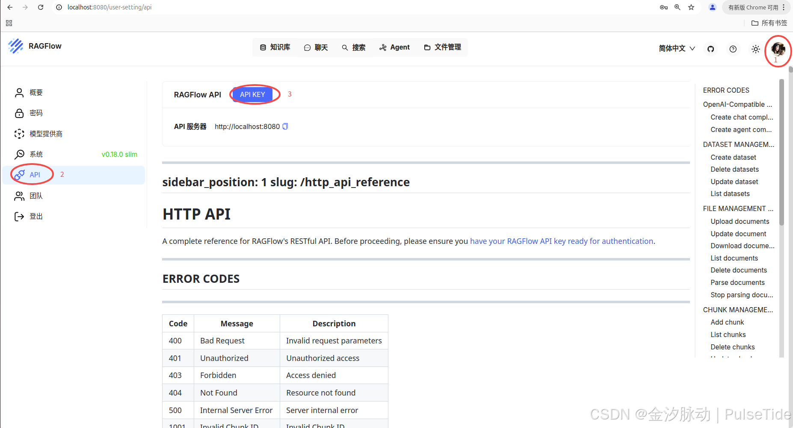This screenshot has width=793, height=428.
Task: Click 登出 to log out
Action: click(x=36, y=216)
